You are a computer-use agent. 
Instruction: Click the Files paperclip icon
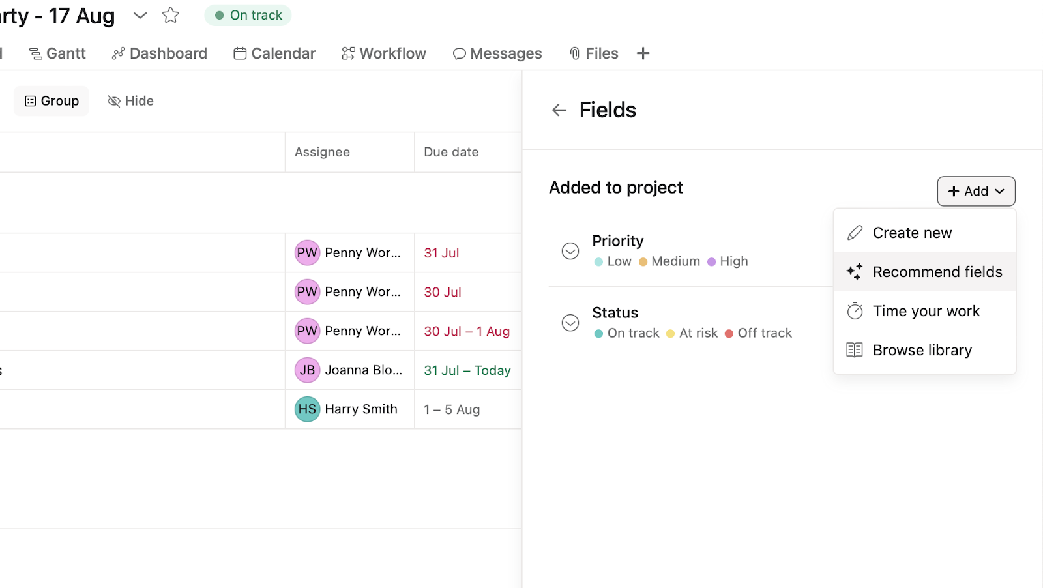click(575, 53)
